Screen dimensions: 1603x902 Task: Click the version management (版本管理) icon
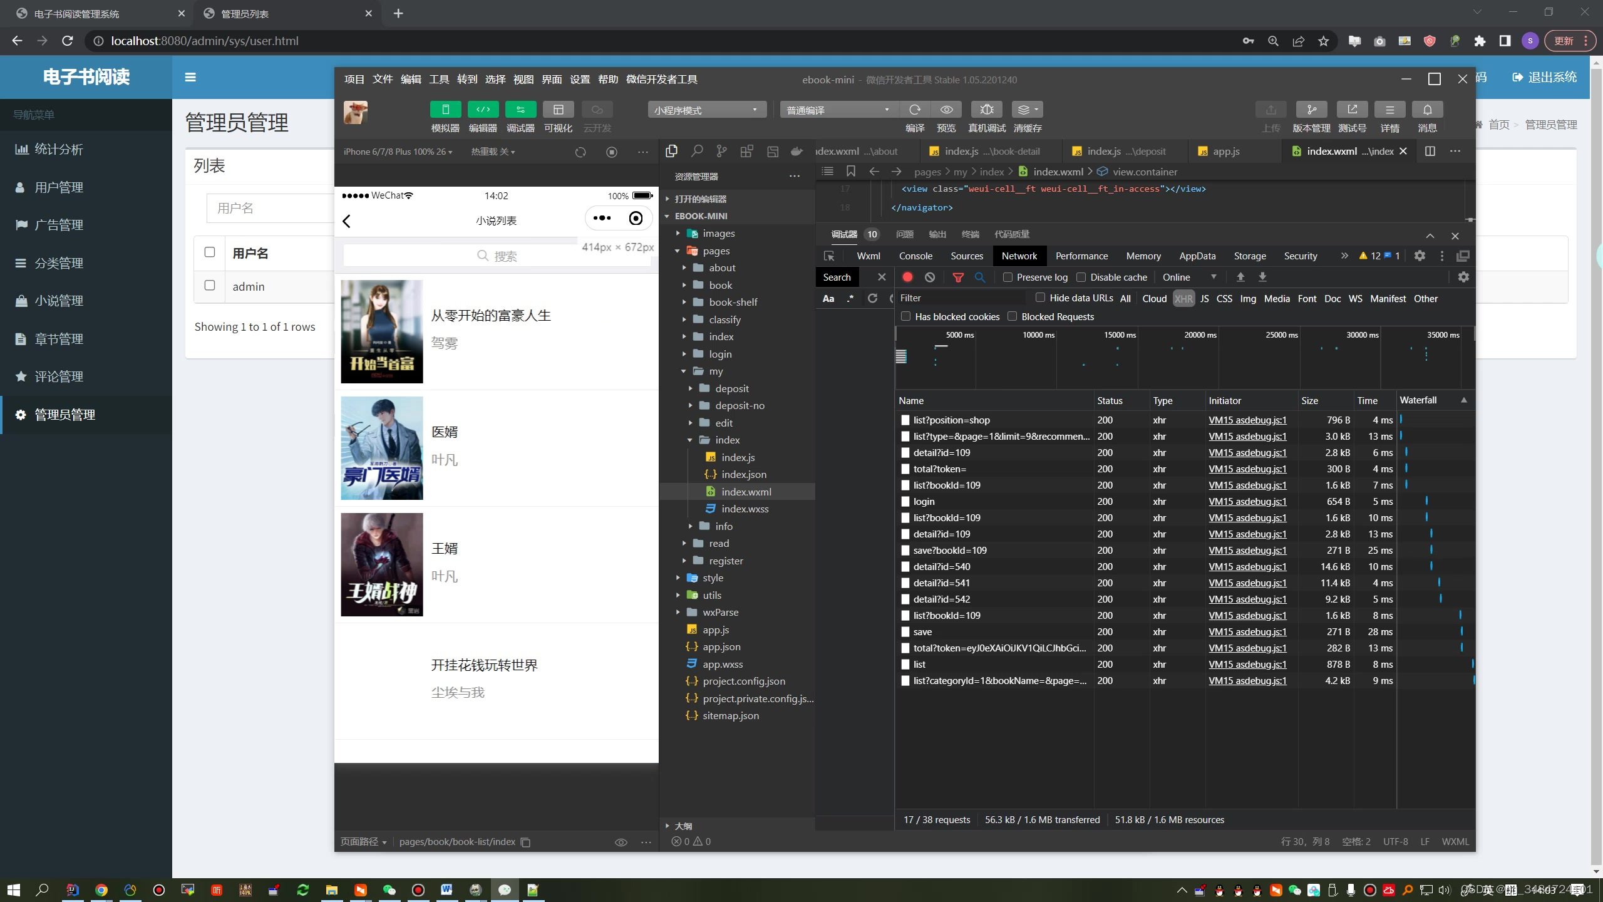1311,110
